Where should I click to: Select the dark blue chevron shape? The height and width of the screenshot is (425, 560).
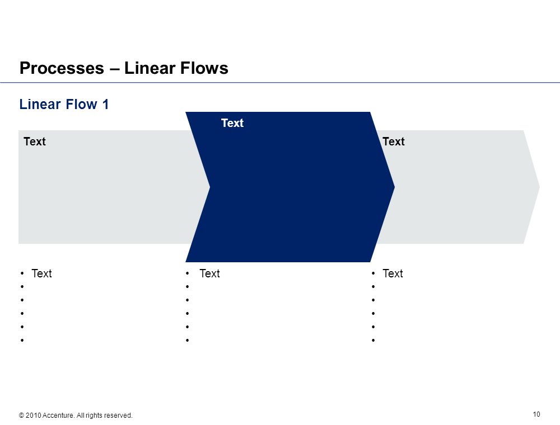(x=290, y=187)
